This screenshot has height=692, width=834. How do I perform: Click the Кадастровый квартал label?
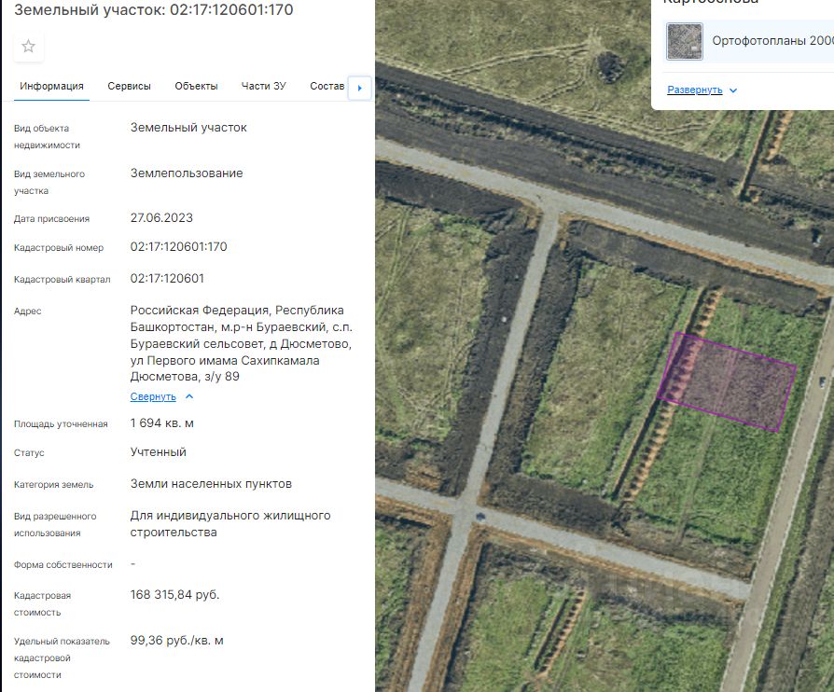pyautogui.click(x=63, y=280)
